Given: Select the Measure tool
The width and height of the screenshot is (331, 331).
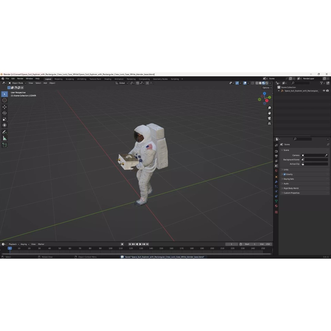Looking at the screenshot, I should click(x=4, y=138).
